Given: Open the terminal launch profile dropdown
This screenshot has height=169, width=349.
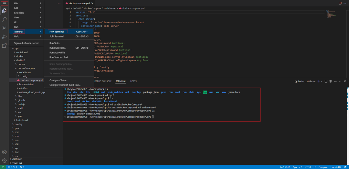Looking at the screenshot, I should (322, 81).
